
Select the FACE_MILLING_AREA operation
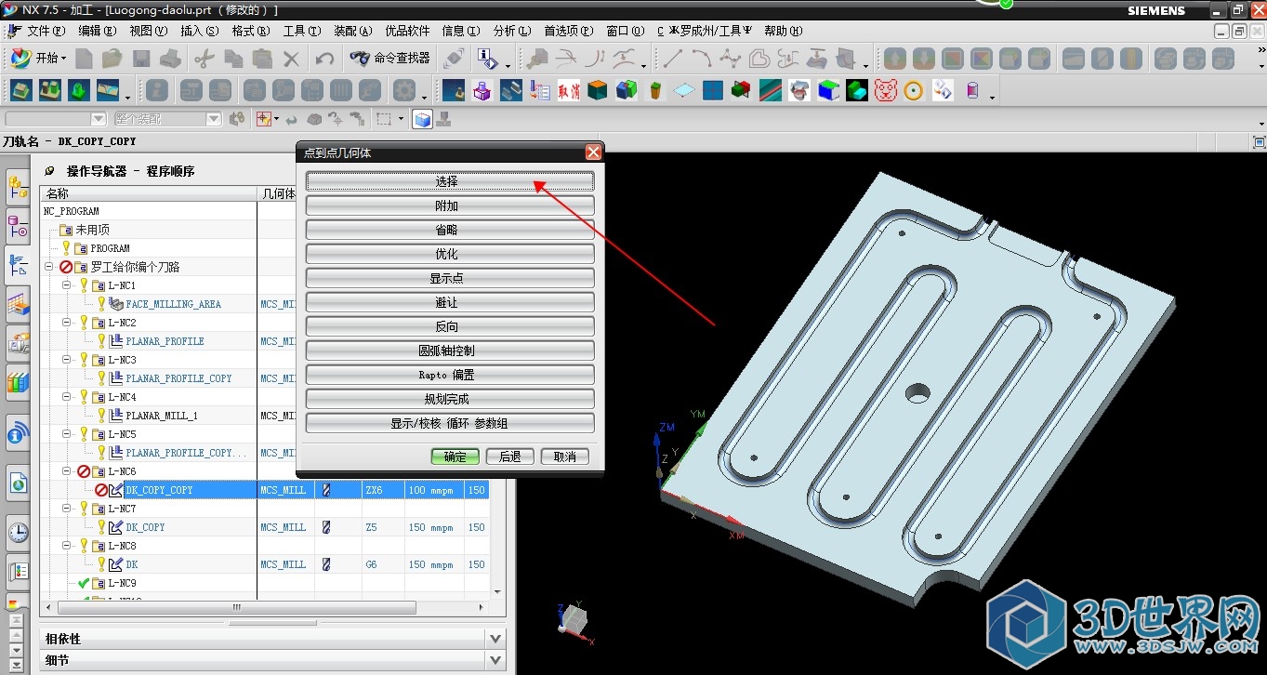[x=174, y=304]
